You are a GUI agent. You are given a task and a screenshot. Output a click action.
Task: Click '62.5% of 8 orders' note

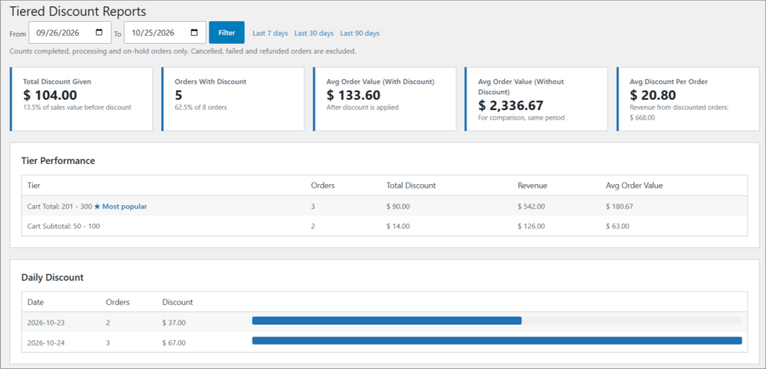click(201, 107)
